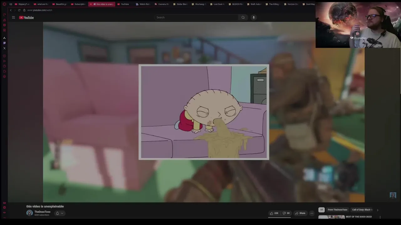The width and height of the screenshot is (401, 225).
Task: Switch to the 'what are the' tab
Action: [41, 4]
